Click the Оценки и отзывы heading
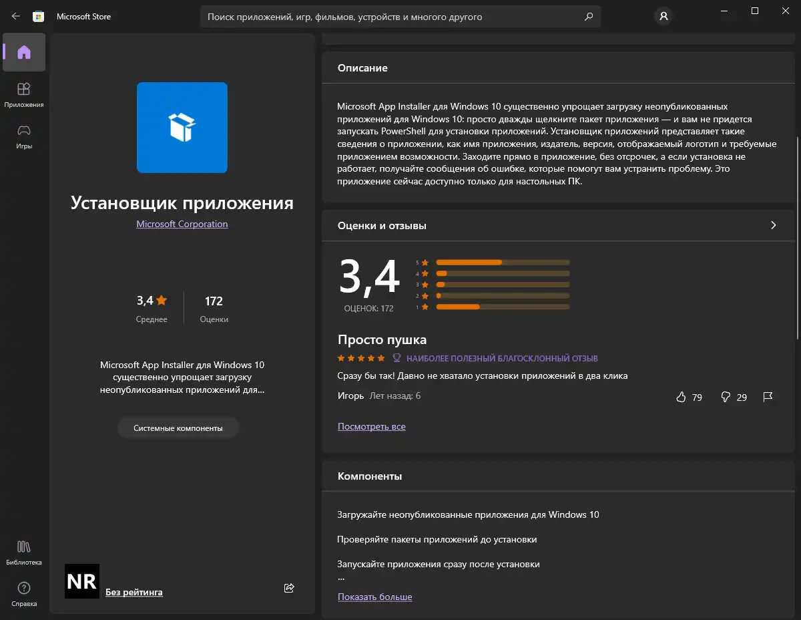 pyautogui.click(x=382, y=226)
